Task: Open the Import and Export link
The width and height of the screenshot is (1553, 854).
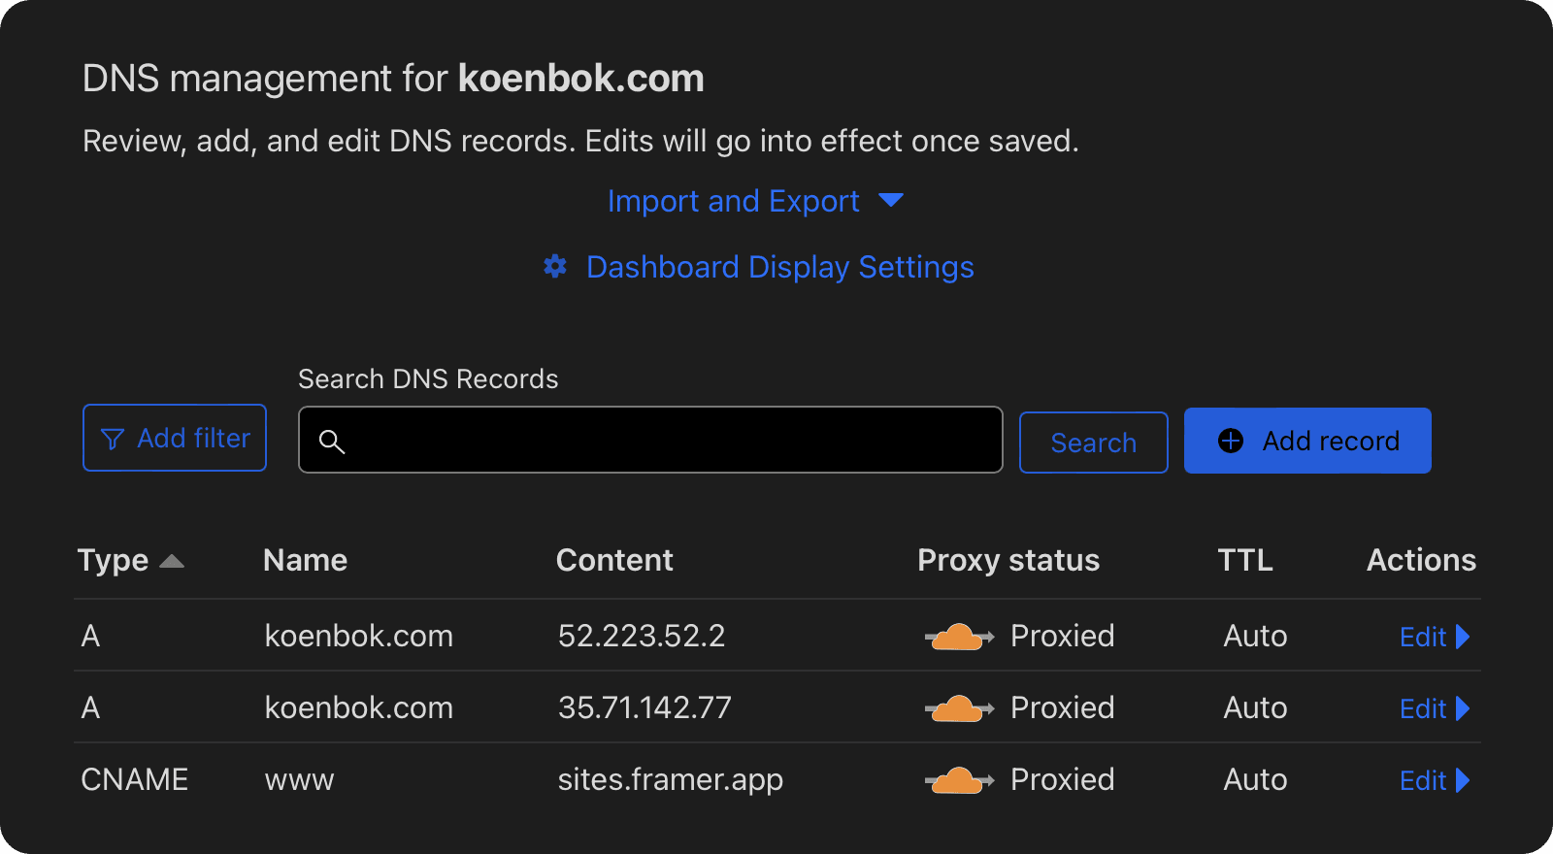Action: [x=733, y=201]
